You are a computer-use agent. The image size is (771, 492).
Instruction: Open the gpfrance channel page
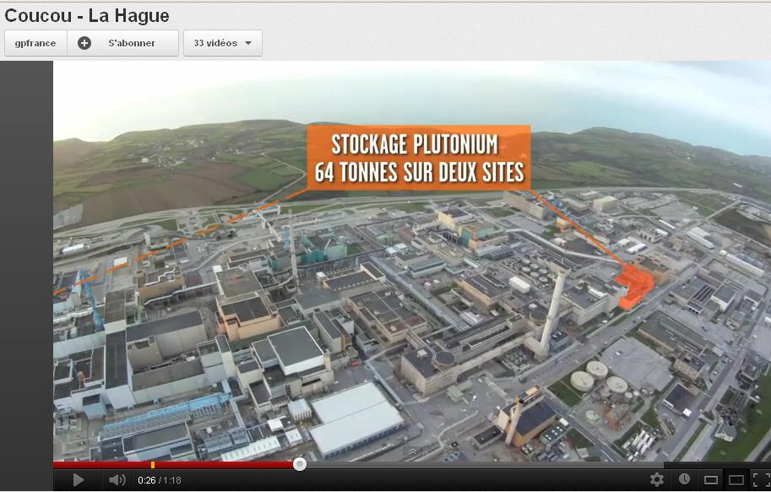point(35,42)
